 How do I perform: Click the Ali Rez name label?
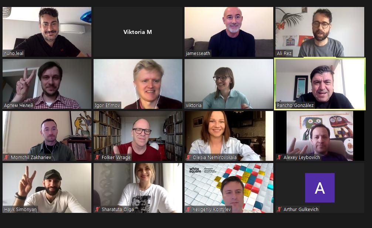tap(284, 53)
